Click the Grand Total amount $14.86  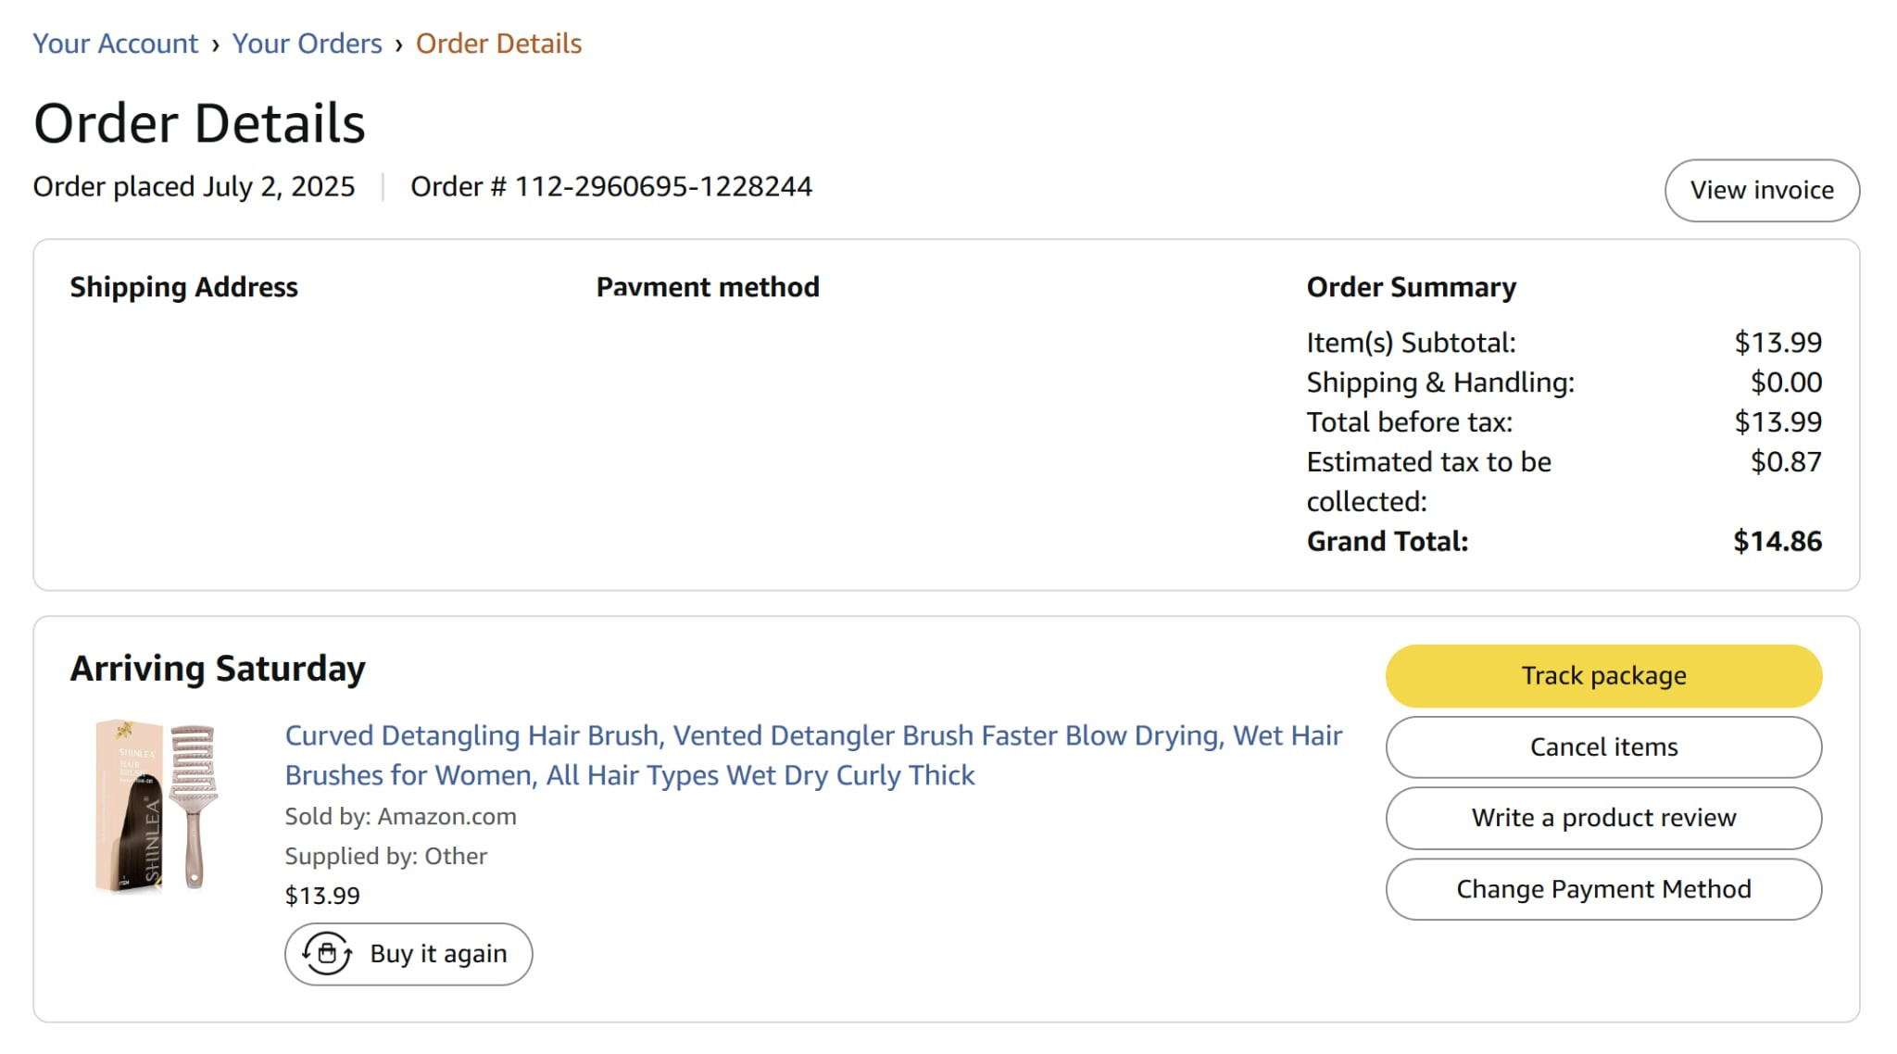coord(1778,541)
